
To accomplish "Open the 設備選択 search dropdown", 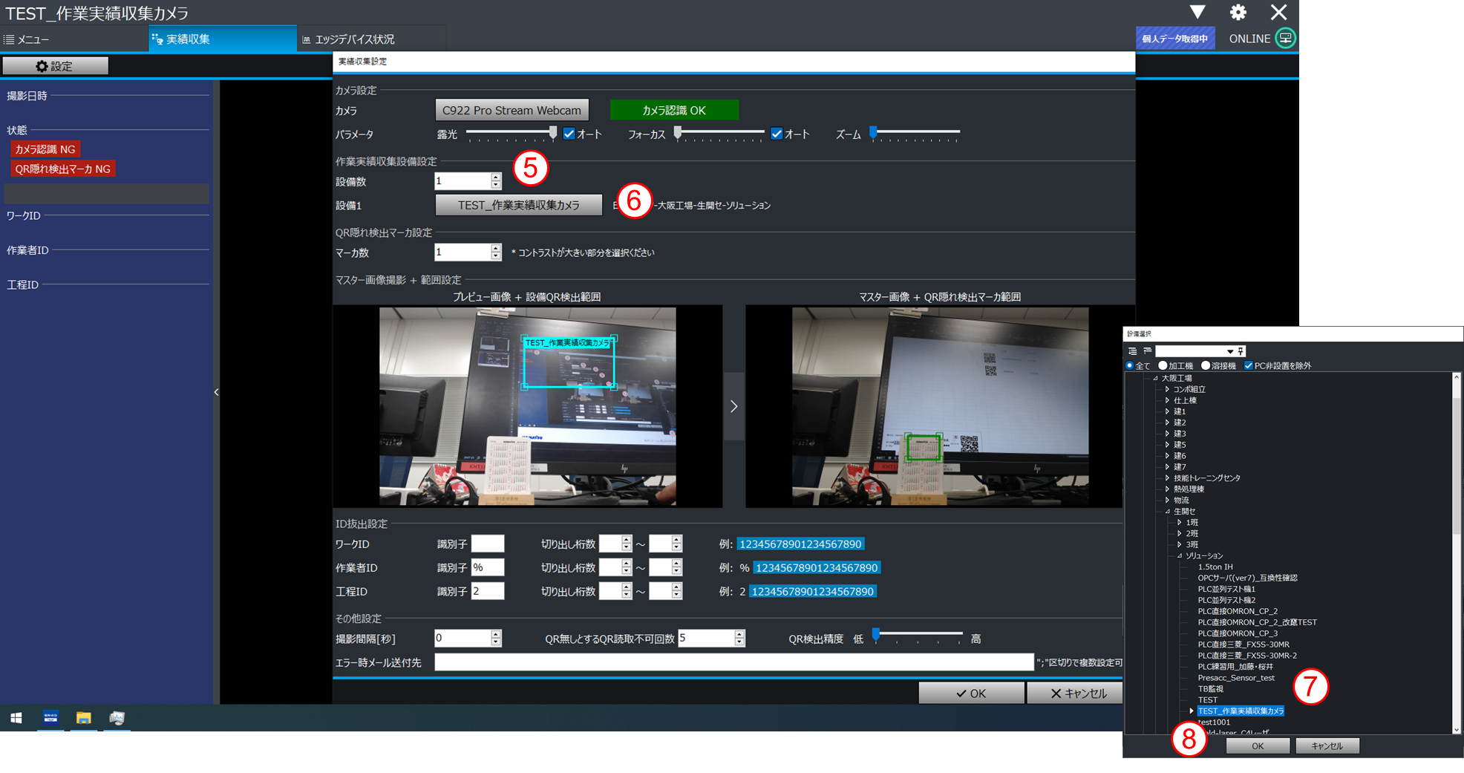I will tap(1229, 351).
